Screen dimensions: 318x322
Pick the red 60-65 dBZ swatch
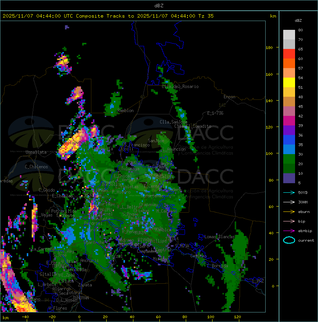[x=289, y=54]
